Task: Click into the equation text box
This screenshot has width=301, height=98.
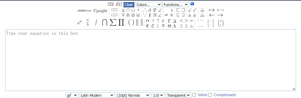Action: [150, 60]
